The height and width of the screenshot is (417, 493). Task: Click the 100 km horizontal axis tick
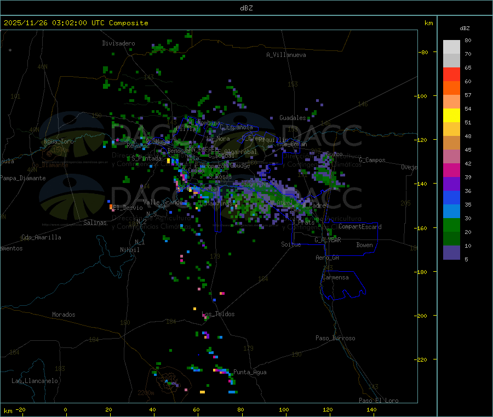coord(284,409)
